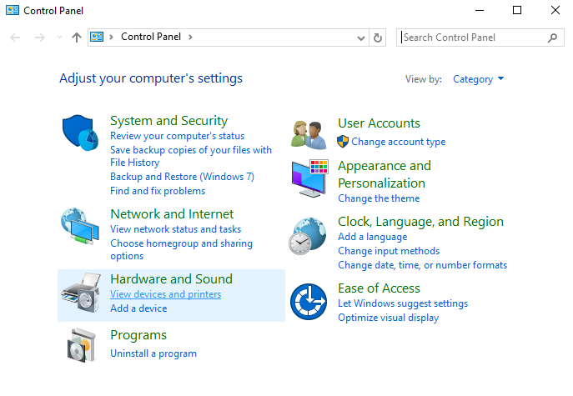Go forward with the Forward arrow
This screenshot has height=396, width=573.
tap(39, 38)
